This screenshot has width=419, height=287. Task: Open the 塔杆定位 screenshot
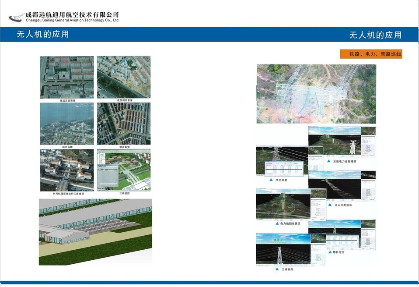(x=342, y=235)
